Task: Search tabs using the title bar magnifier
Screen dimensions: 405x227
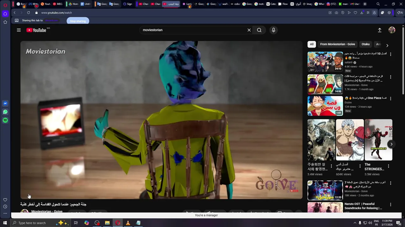Action: pyautogui.click(x=378, y=4)
